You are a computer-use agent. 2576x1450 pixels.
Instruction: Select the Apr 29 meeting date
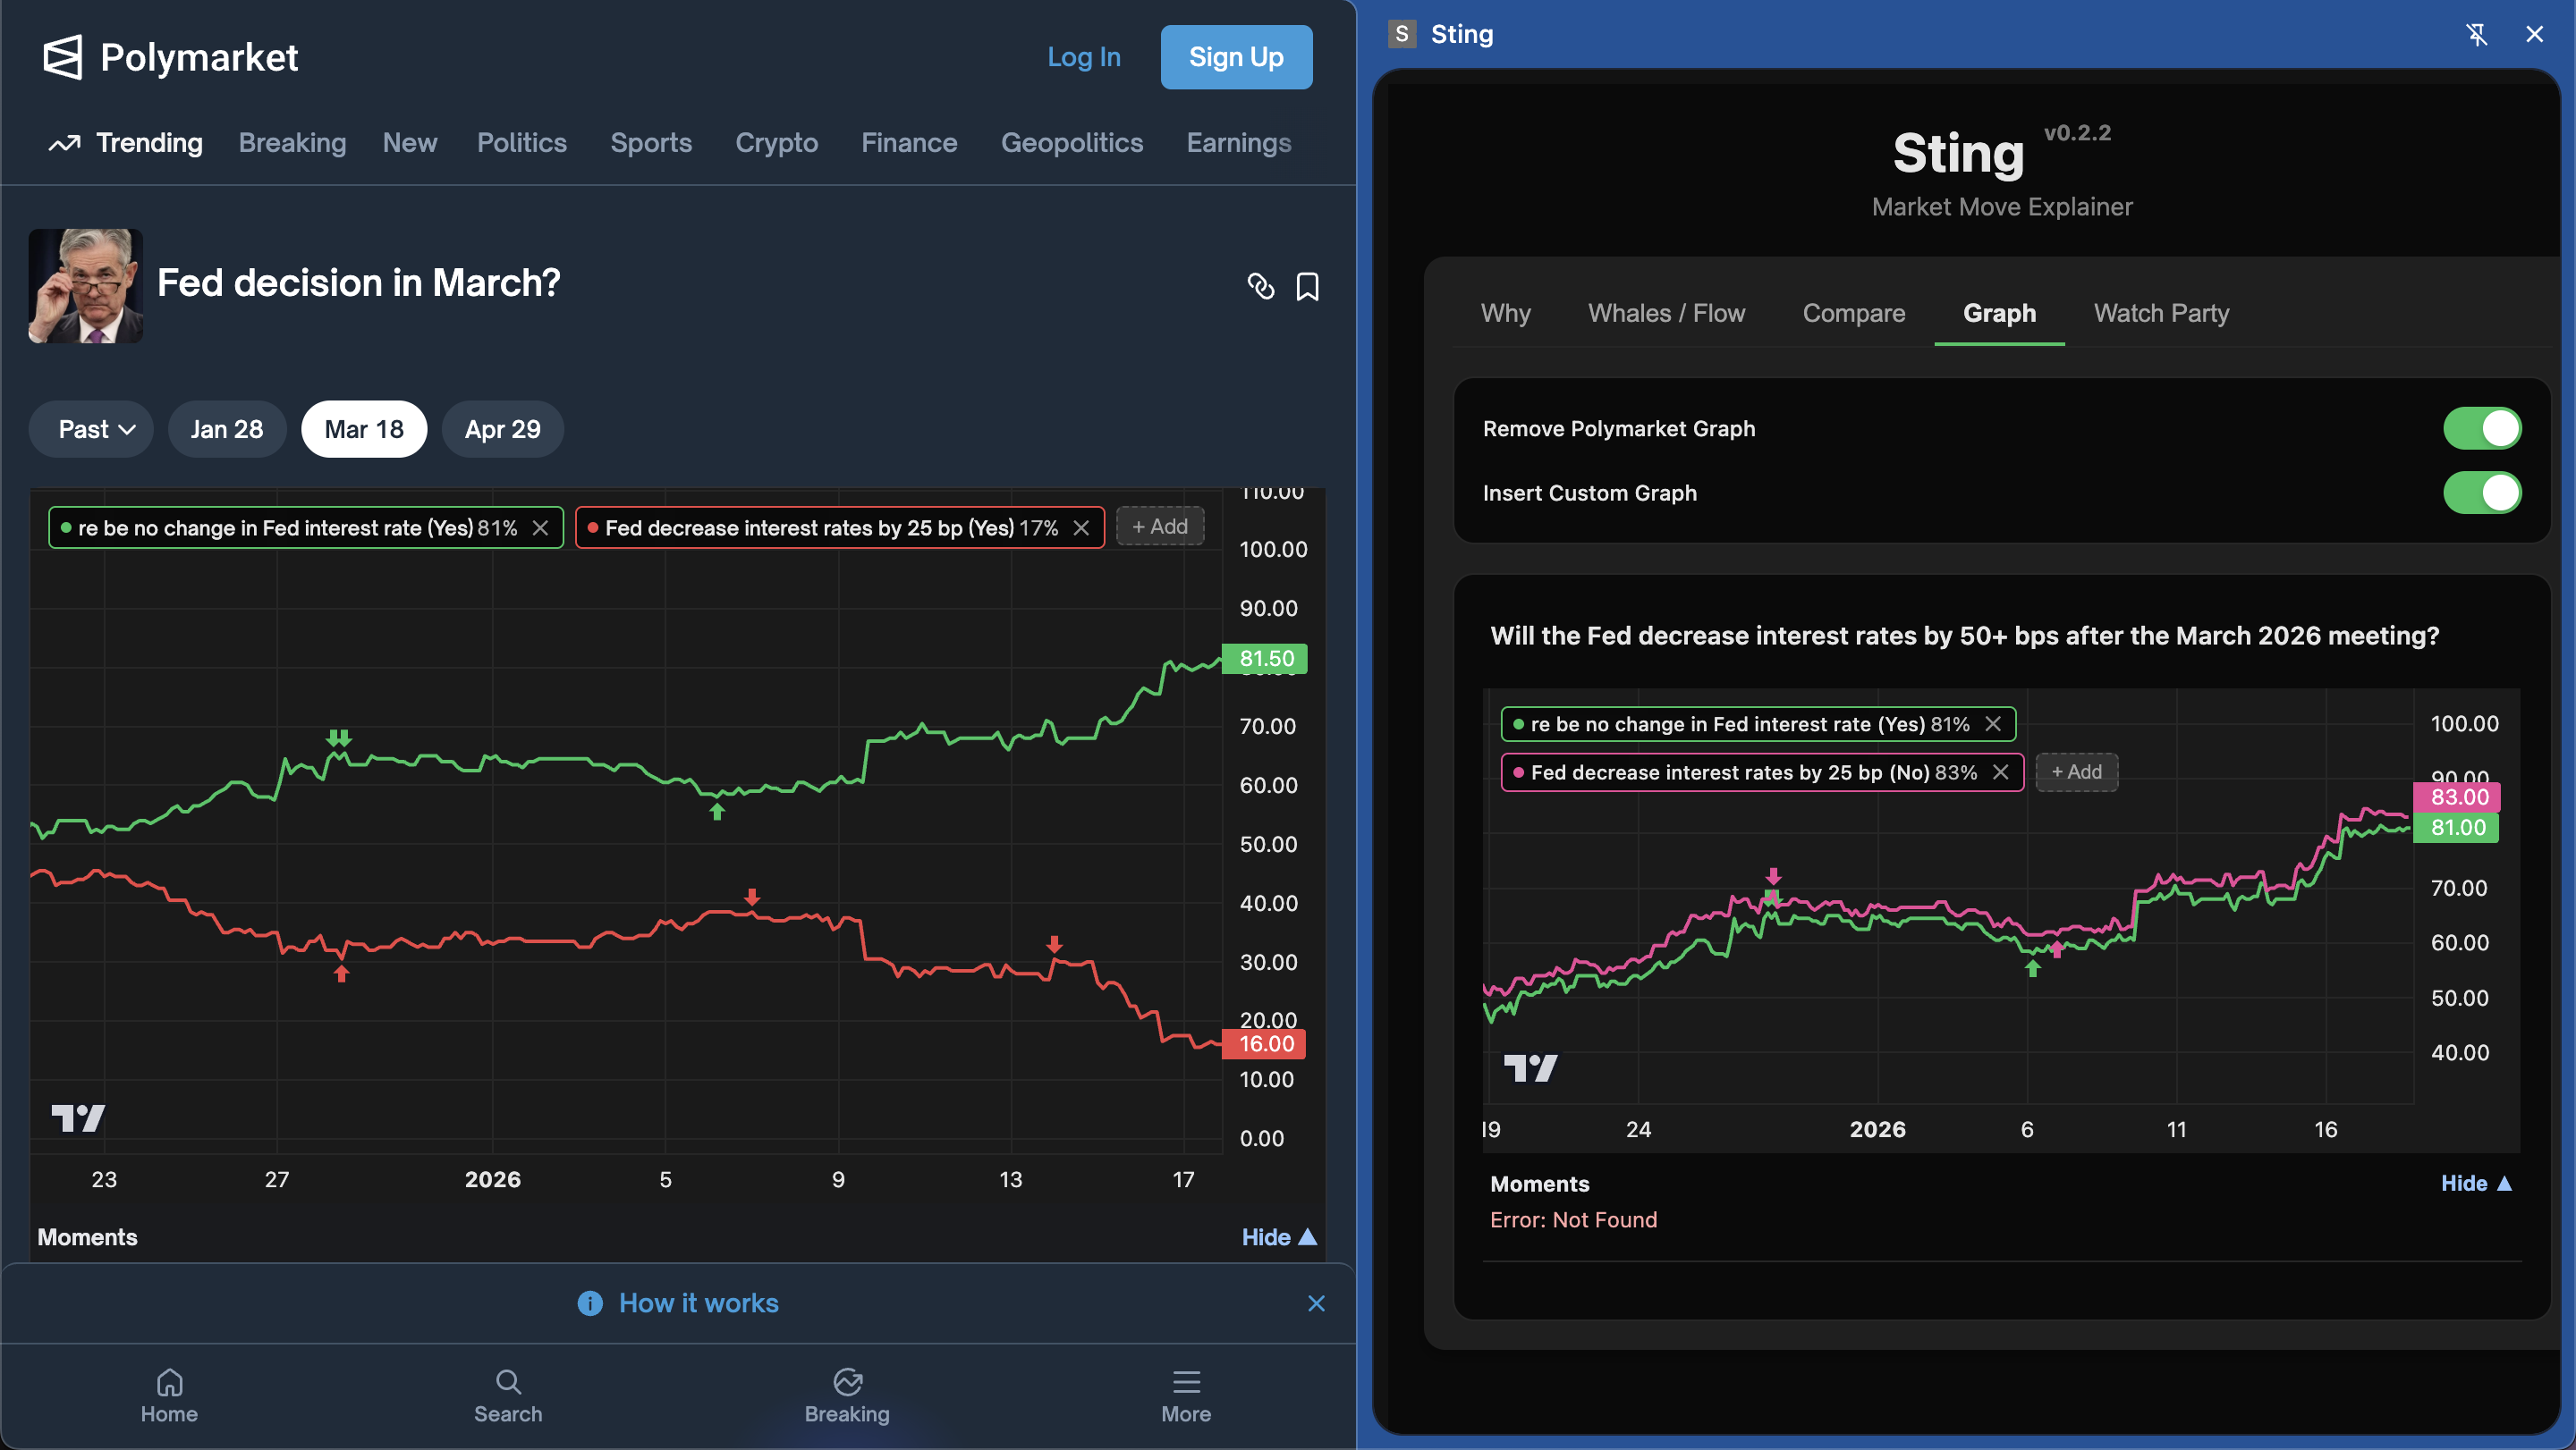502,430
